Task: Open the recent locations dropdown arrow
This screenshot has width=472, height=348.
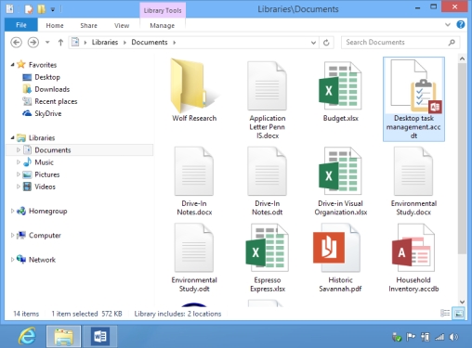Action: pyautogui.click(x=47, y=43)
